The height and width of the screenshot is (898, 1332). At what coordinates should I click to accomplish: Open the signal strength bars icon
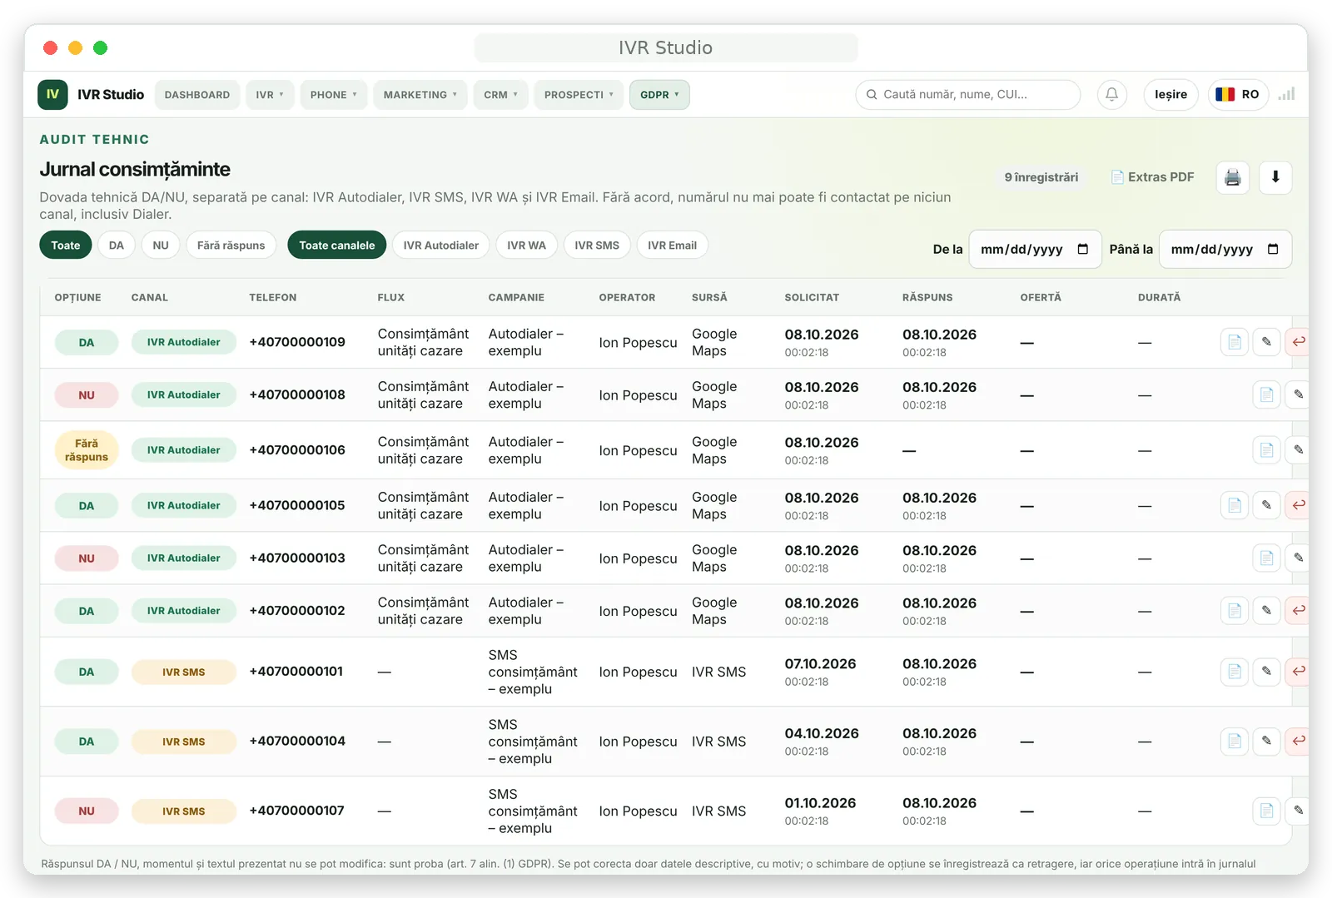click(x=1287, y=95)
